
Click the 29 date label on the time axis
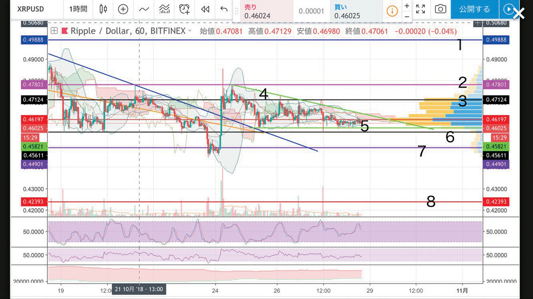[x=370, y=290]
